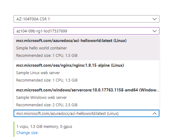Screen dimensions: 173x139
Task: Open the az104-09b-rg1-lod17537699 resource group dropdown
Action: tap(86, 31)
